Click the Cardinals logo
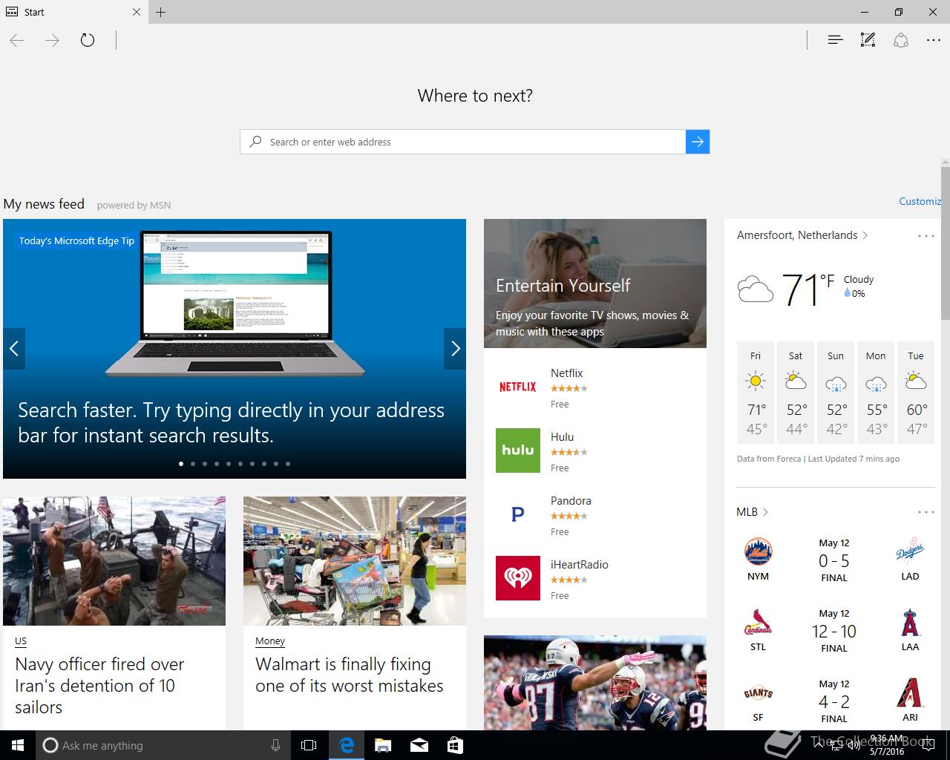The image size is (950, 760). tap(758, 623)
